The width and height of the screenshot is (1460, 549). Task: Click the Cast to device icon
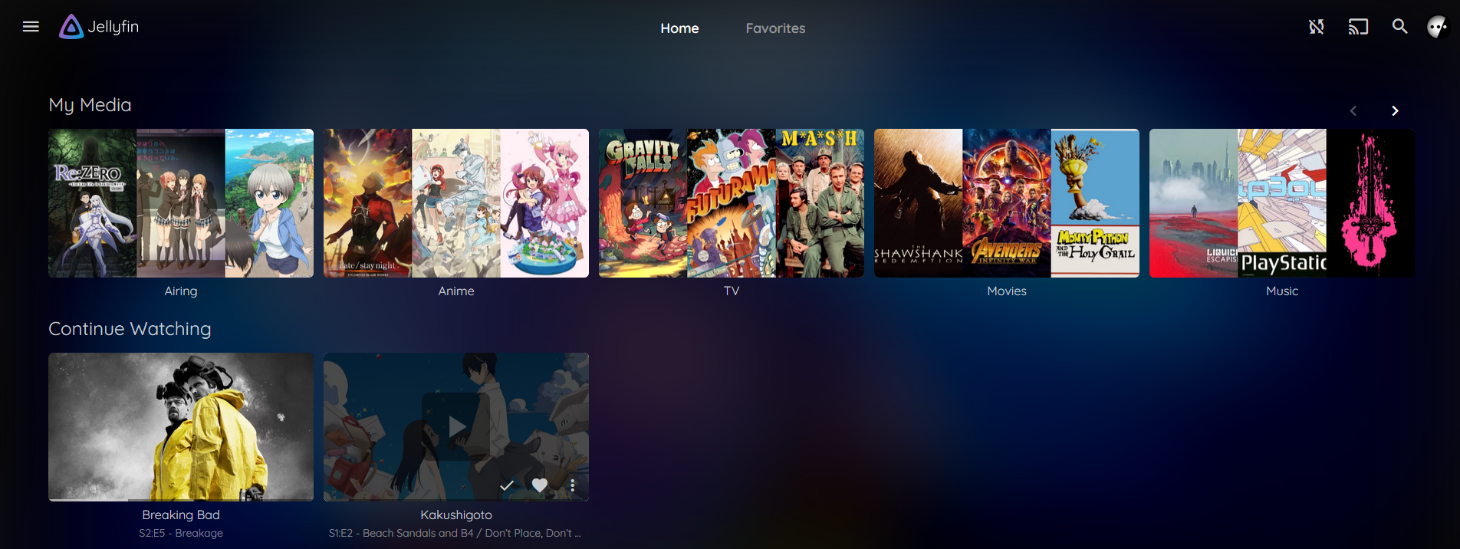1358,27
